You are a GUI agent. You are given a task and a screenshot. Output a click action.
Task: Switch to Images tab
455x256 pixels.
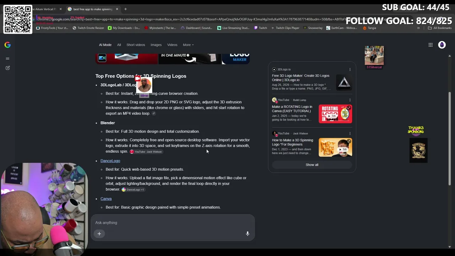click(x=156, y=45)
